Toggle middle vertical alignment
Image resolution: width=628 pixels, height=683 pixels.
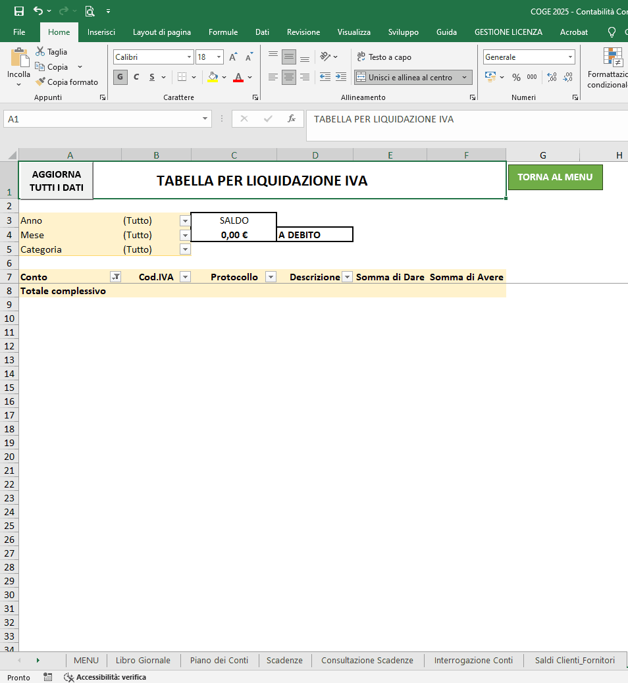pyautogui.click(x=288, y=57)
